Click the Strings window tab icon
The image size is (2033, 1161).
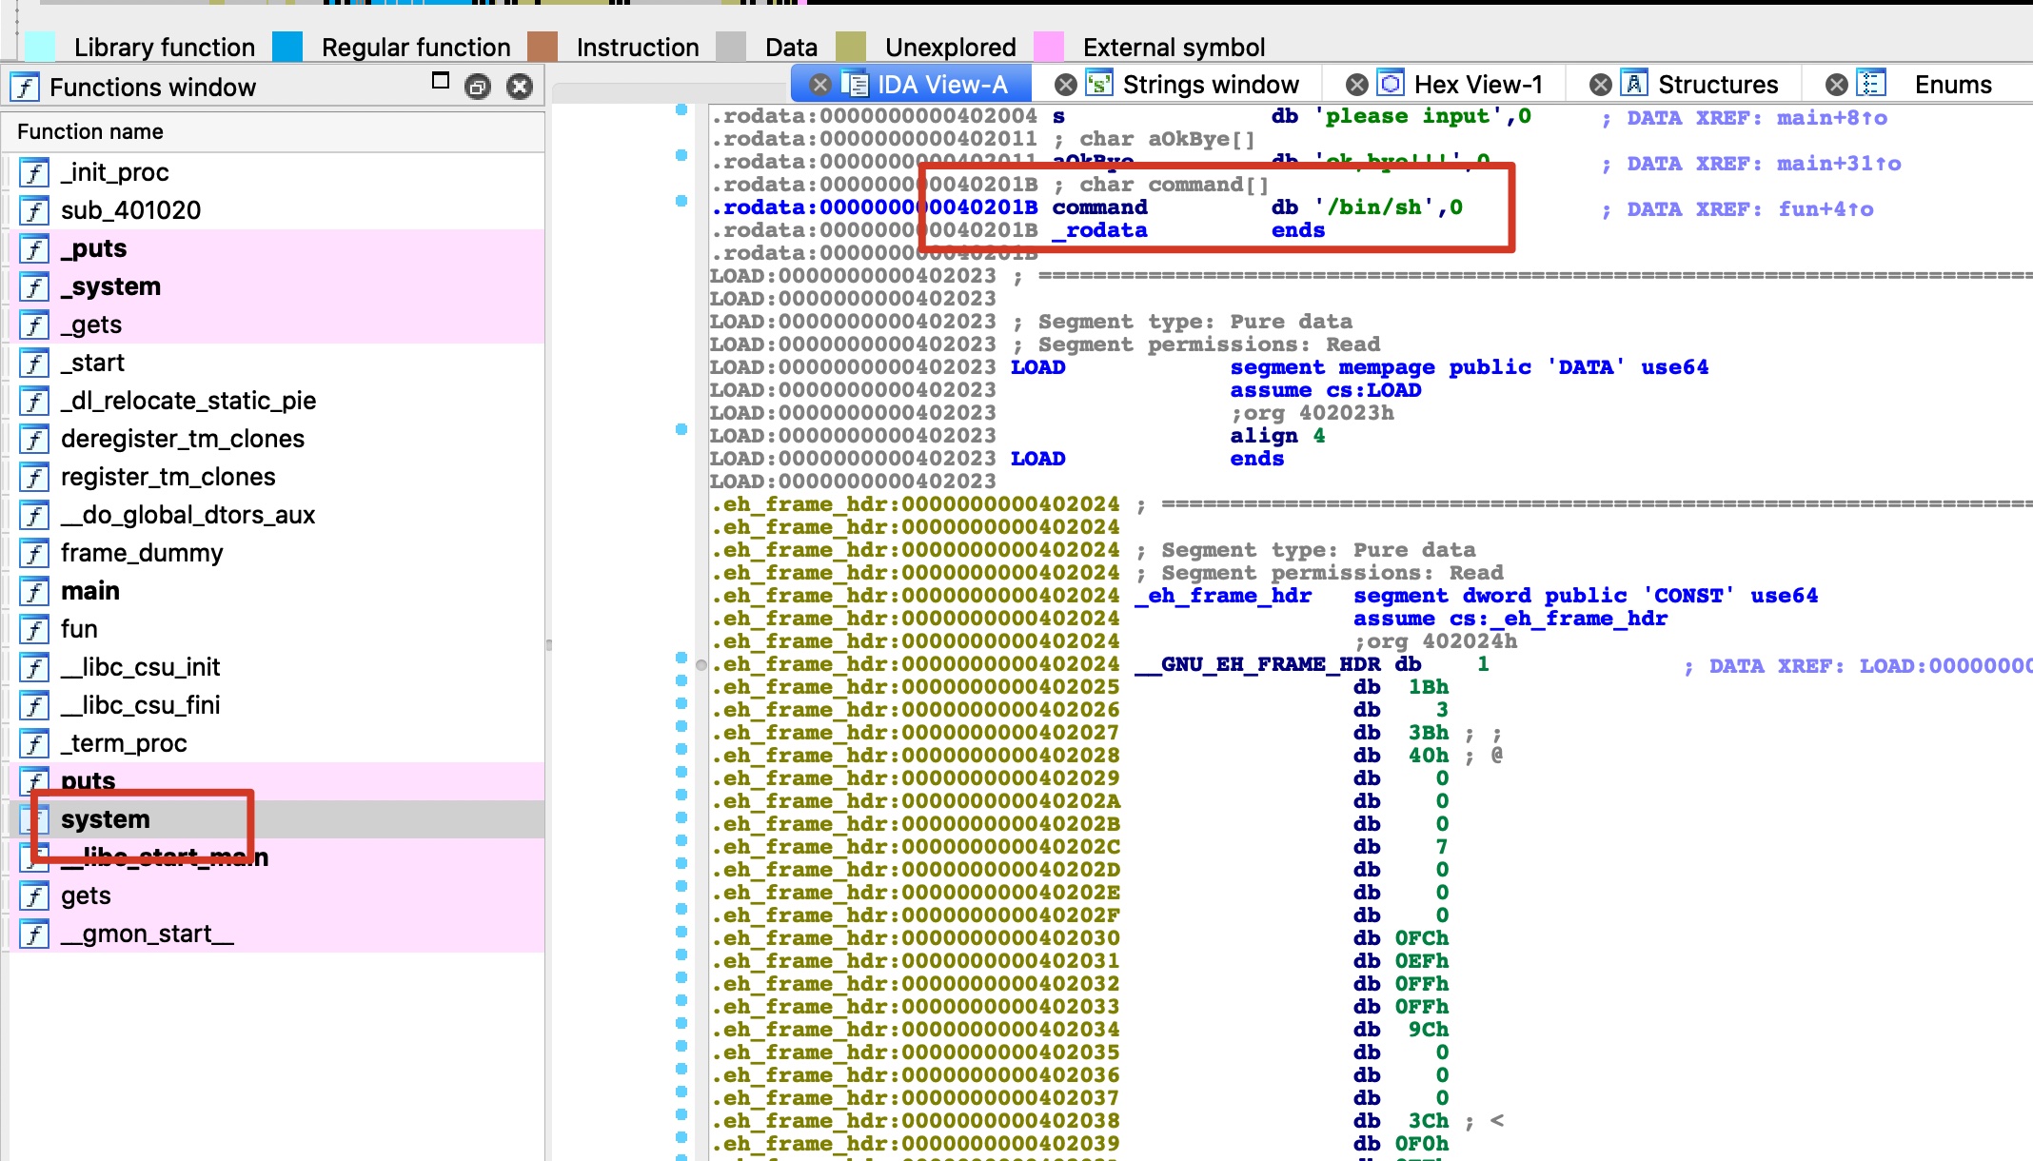[x=1099, y=85]
